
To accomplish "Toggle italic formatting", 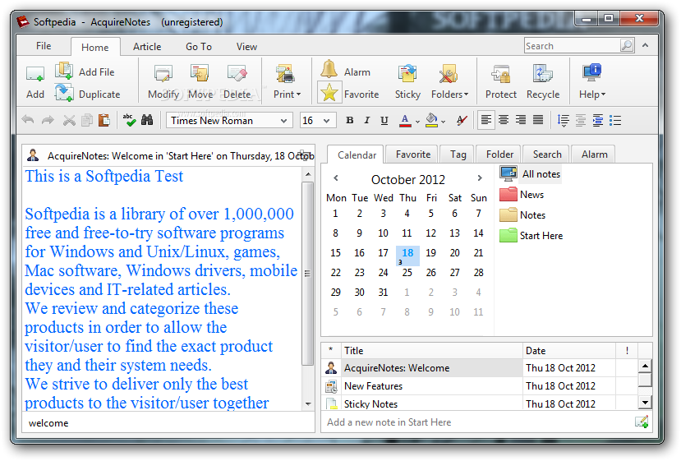I will (x=367, y=120).
